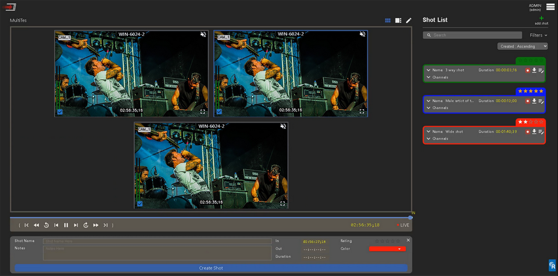Click the Remote support icon at bottom-right corner
The height and width of the screenshot is (276, 558).
coord(552,265)
